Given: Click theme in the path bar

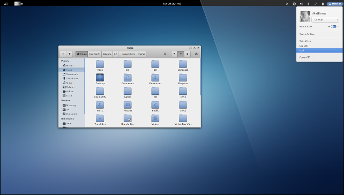Looking at the screenshot, I should click(141, 54).
